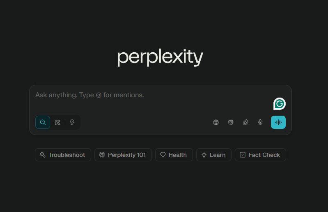Viewport: 328px width, 212px height.
Task: Click the wrench icon beside Troubleshoot
Action: tap(43, 155)
